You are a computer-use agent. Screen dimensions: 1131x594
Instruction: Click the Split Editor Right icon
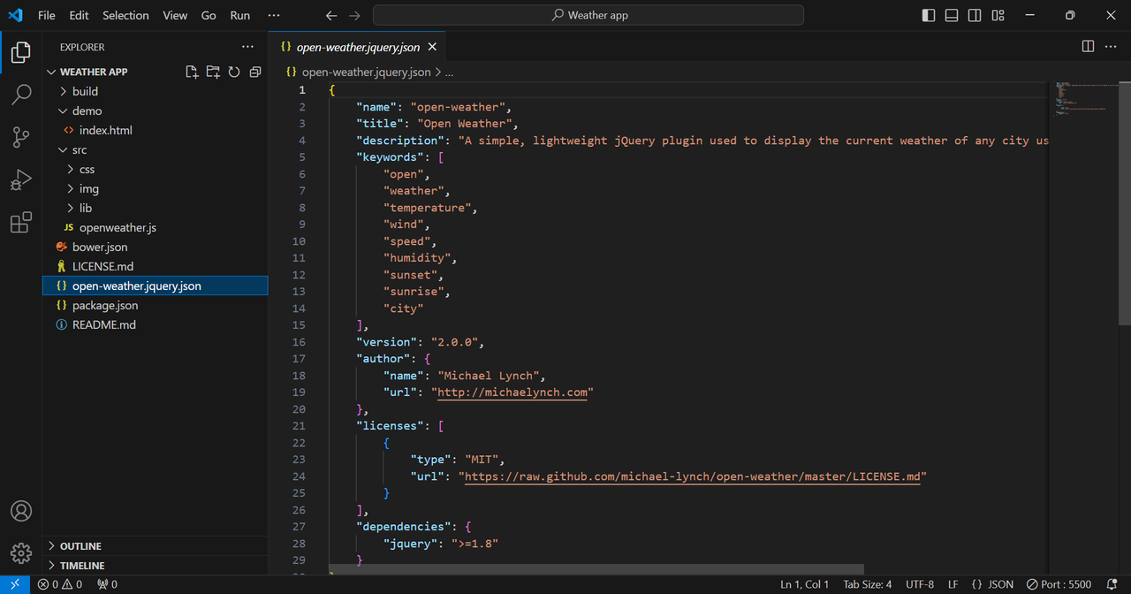[1088, 46]
